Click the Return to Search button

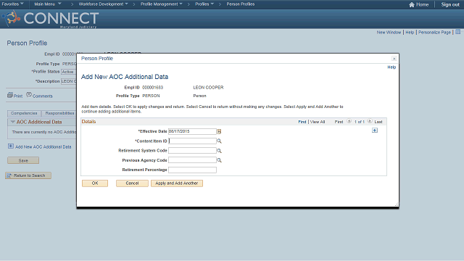[x=28, y=175]
